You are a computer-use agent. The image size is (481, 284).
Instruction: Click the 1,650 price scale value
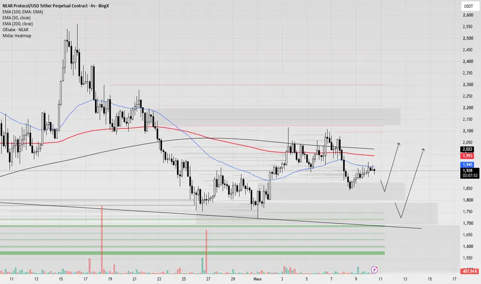(468, 235)
